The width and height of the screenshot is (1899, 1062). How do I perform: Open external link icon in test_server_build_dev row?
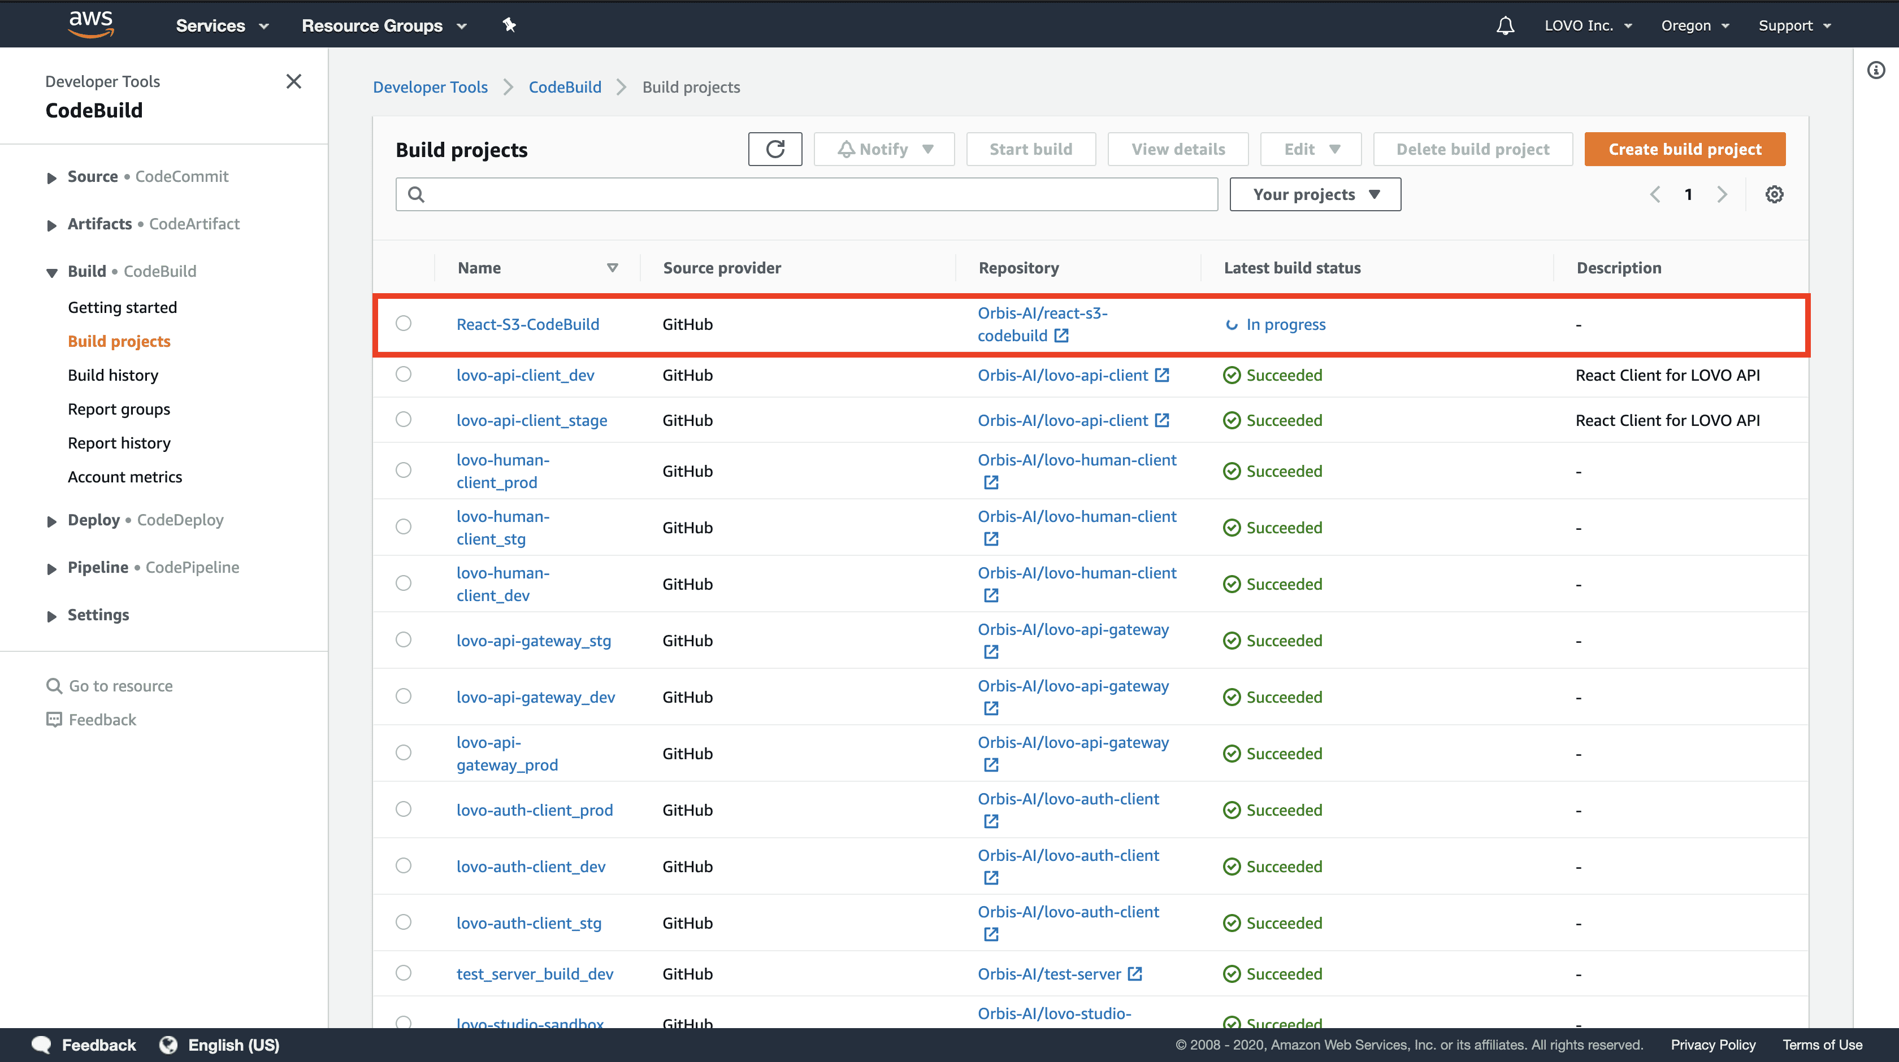click(x=1135, y=973)
